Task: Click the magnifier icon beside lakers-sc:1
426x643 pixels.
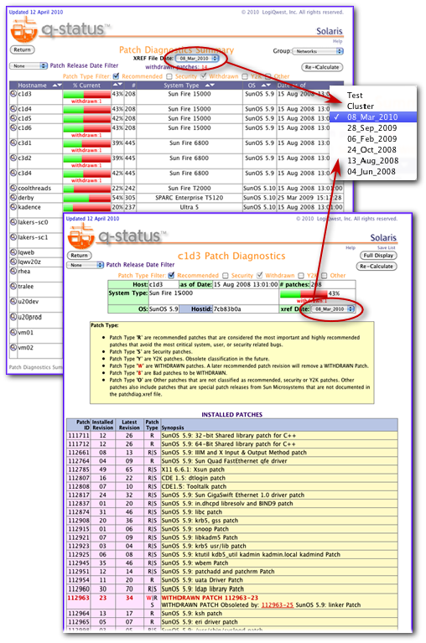Action: coord(13,237)
